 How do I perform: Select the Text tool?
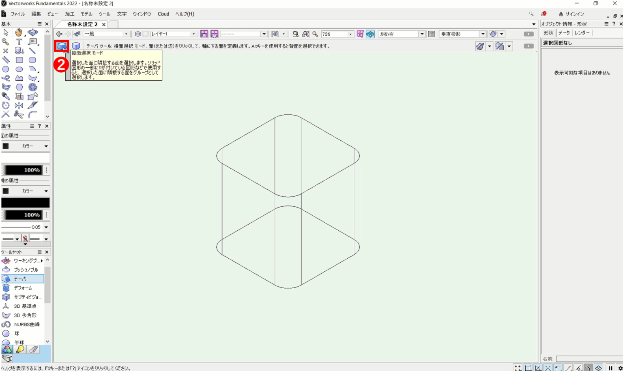pos(19,42)
